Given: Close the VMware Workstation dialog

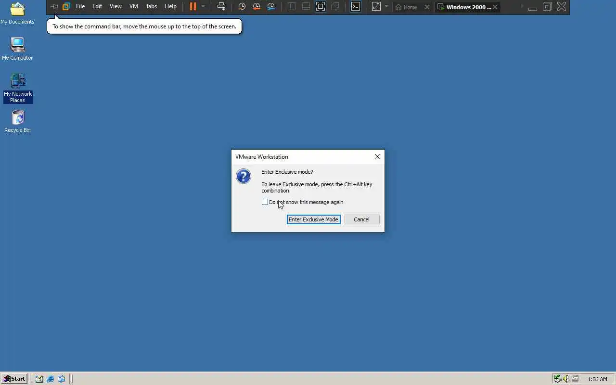Looking at the screenshot, I should pyautogui.click(x=377, y=157).
